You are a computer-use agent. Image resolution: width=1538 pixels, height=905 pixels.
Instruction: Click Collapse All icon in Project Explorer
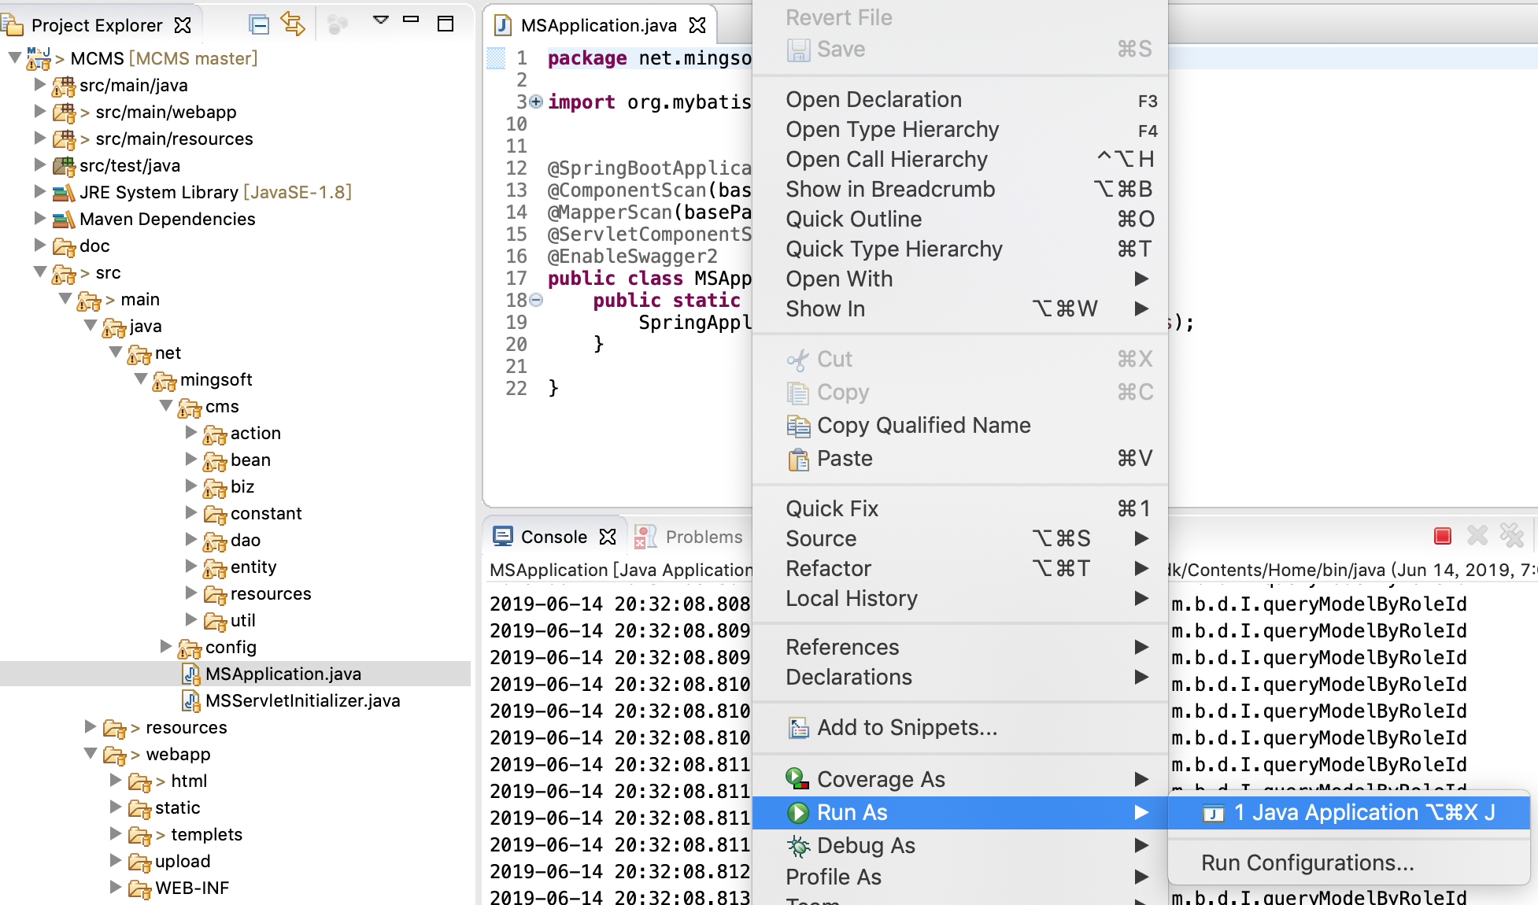pos(259,24)
